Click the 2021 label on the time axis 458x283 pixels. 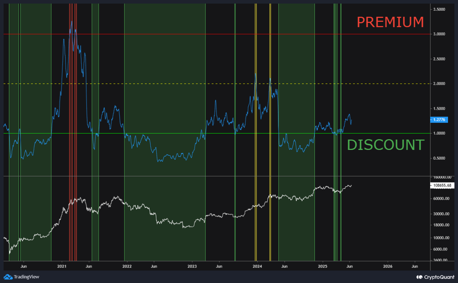pyautogui.click(x=62, y=266)
